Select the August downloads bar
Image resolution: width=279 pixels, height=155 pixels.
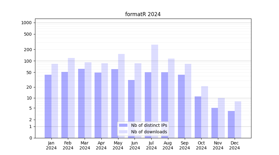pyautogui.click(x=171, y=98)
